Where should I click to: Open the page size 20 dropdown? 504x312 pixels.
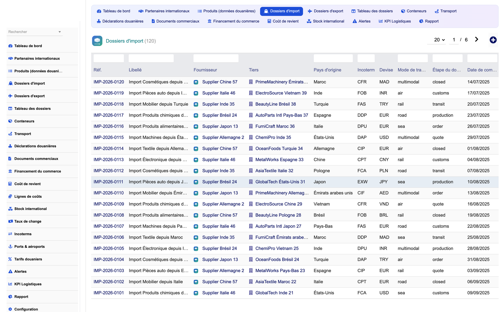(439, 40)
